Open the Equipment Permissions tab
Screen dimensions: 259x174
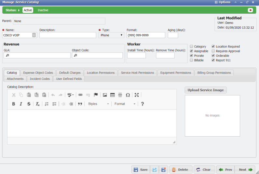(175, 73)
